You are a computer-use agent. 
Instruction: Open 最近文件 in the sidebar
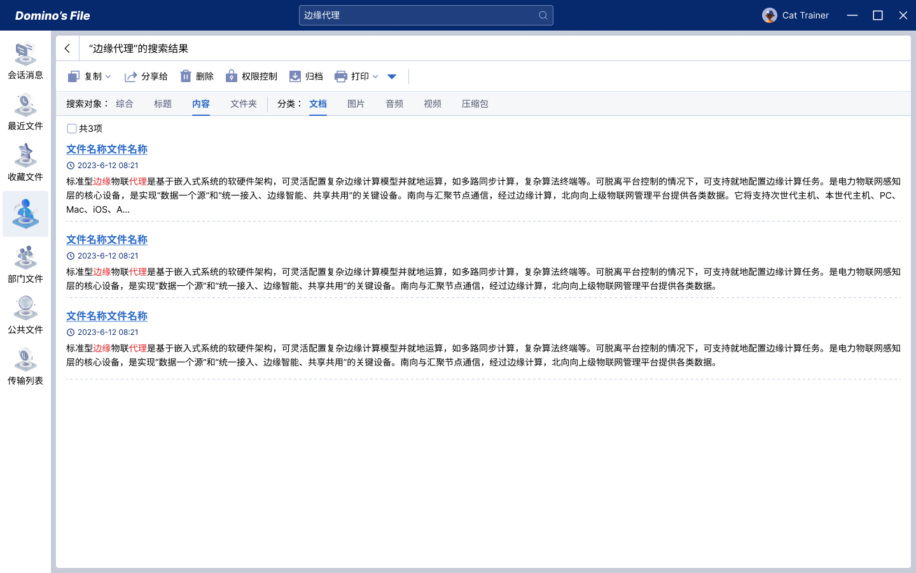(25, 112)
